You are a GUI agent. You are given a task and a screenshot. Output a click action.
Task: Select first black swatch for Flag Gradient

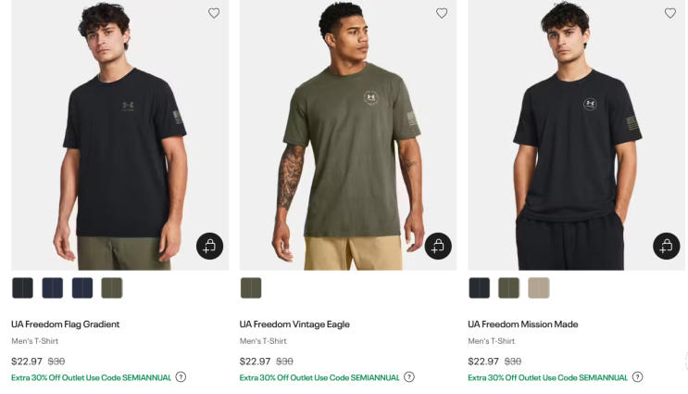coord(22,288)
